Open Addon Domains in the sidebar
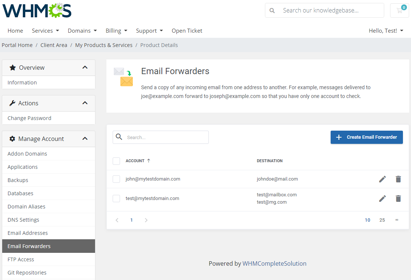 [48, 154]
